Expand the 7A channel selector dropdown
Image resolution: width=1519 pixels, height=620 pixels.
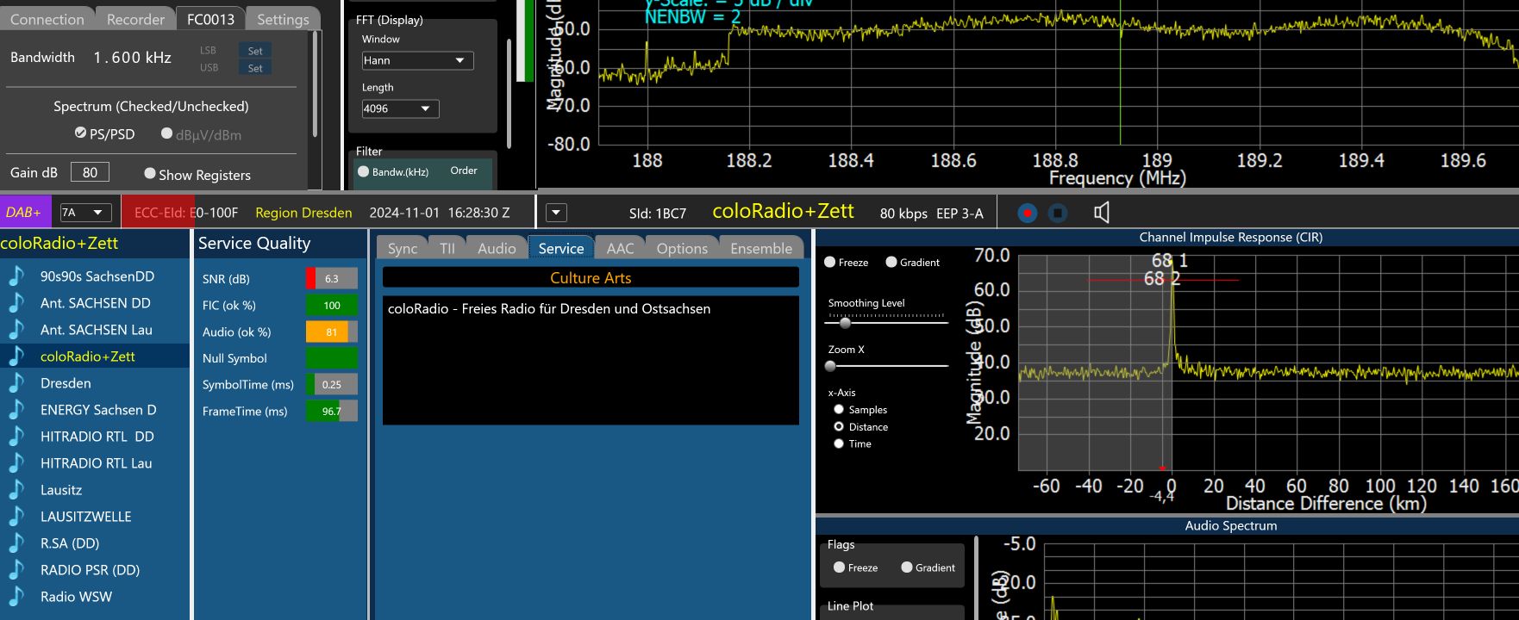point(85,213)
